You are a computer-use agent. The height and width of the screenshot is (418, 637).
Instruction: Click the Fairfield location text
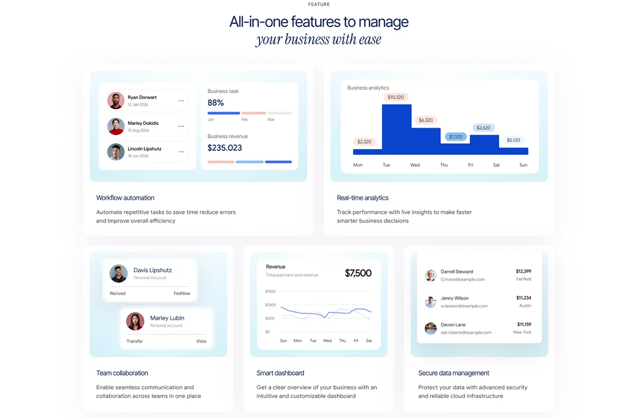point(523,279)
